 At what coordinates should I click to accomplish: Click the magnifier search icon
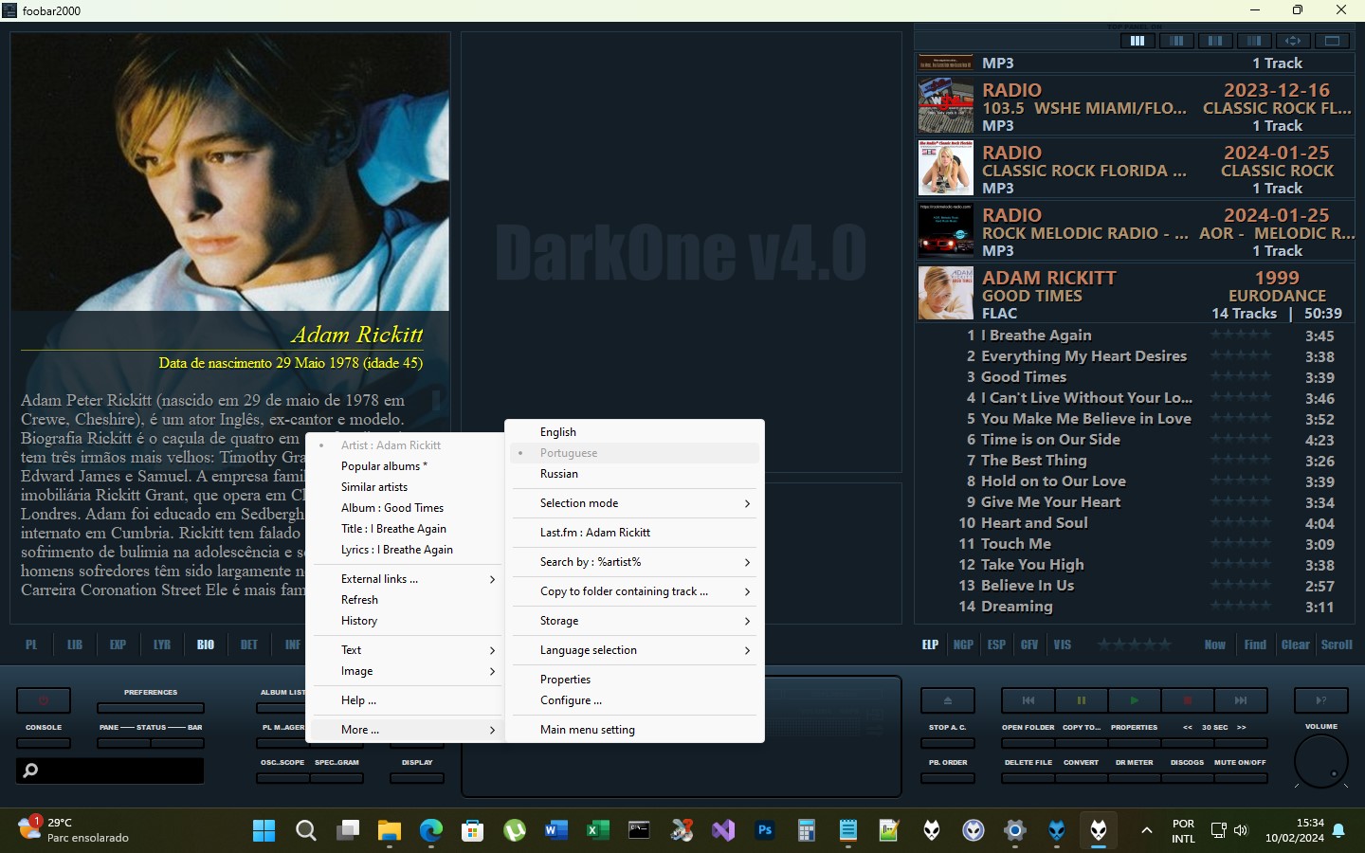pos(30,771)
